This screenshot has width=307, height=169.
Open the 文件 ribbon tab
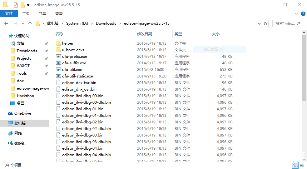coord(9,13)
